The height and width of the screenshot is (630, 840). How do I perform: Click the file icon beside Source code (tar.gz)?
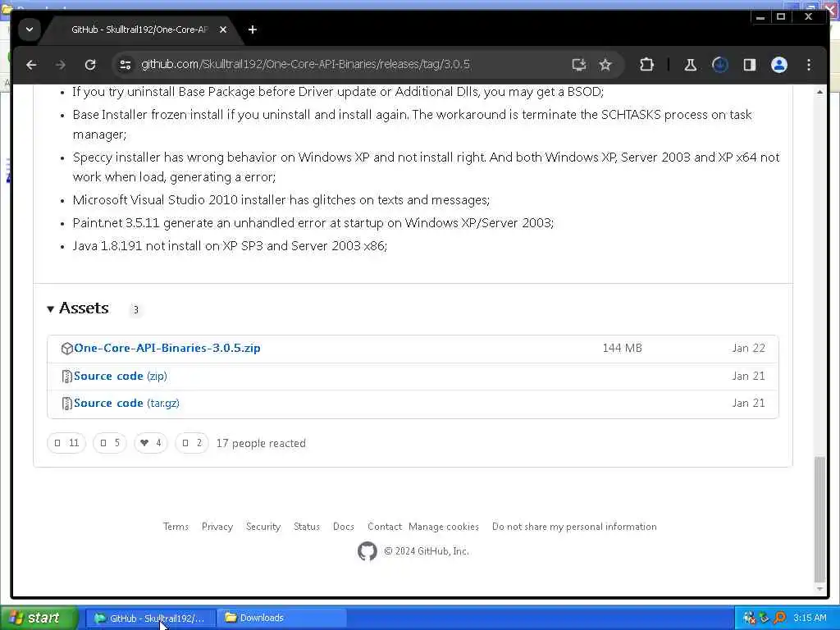click(x=67, y=404)
